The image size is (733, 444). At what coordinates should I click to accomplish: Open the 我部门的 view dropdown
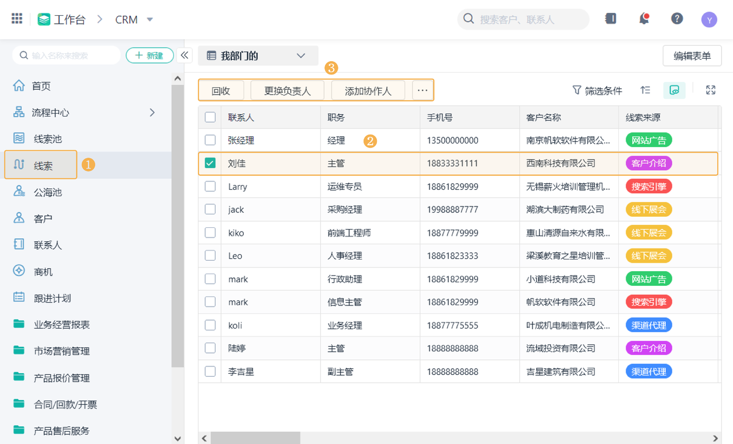point(258,56)
